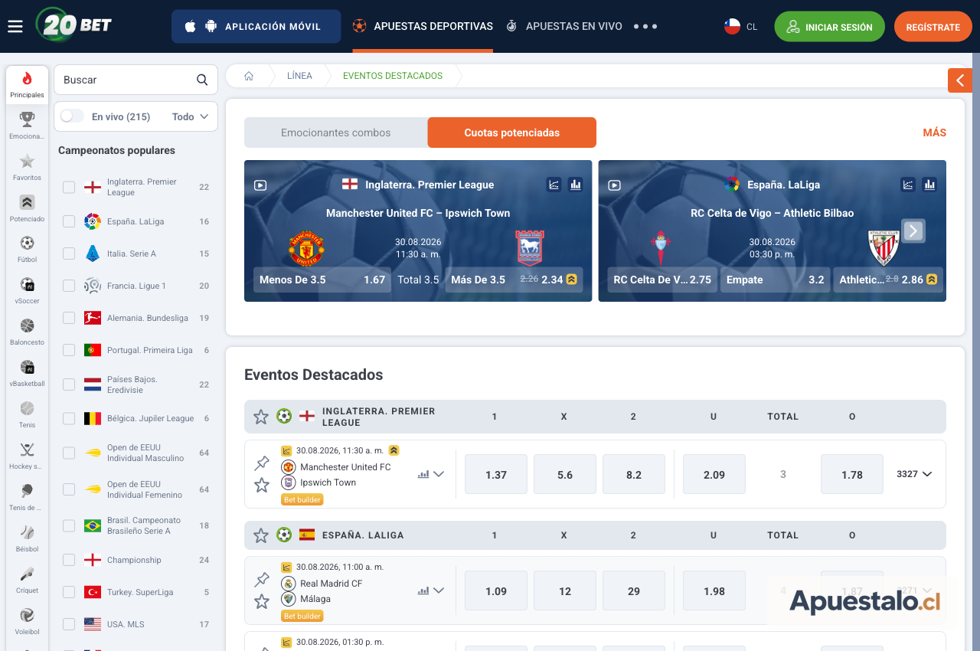Expand stats chevron for Real Madrid match

[x=439, y=590]
